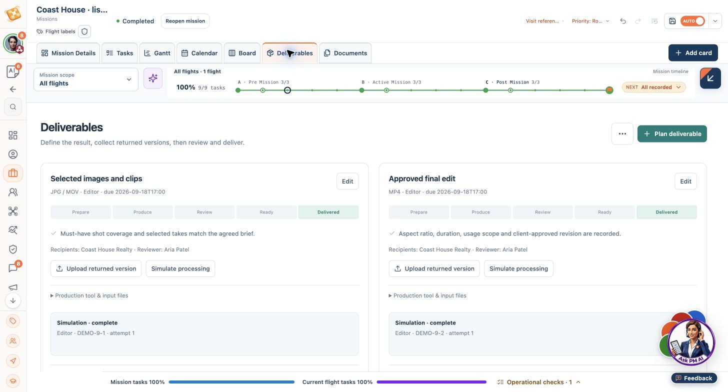This screenshot has height=392, width=728.
Task: Open the drone icon in sidebar
Action: pos(13,211)
